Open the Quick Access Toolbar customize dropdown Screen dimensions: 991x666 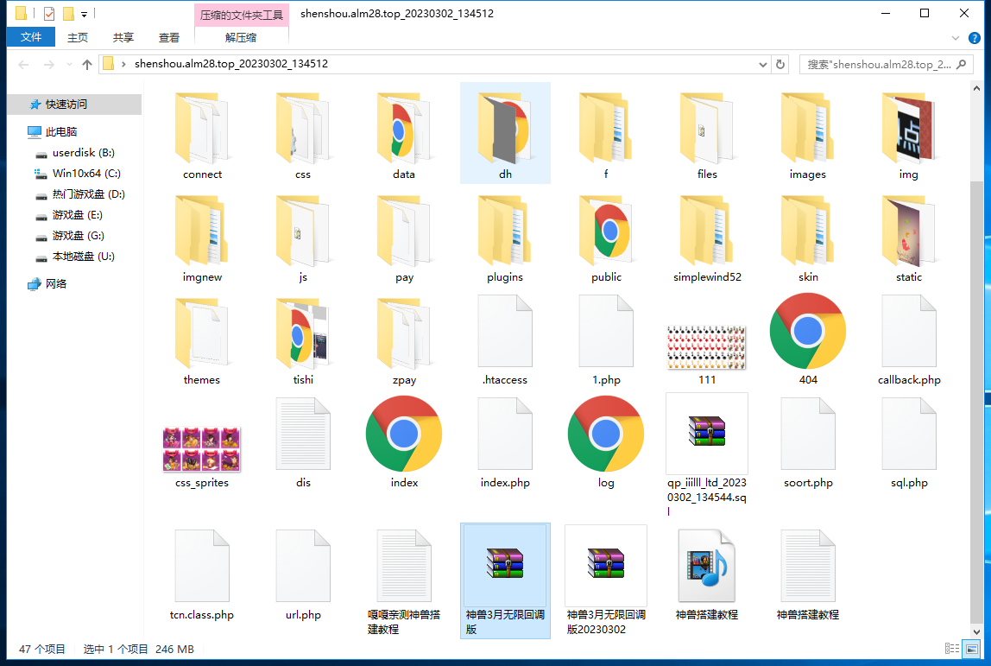point(84,14)
